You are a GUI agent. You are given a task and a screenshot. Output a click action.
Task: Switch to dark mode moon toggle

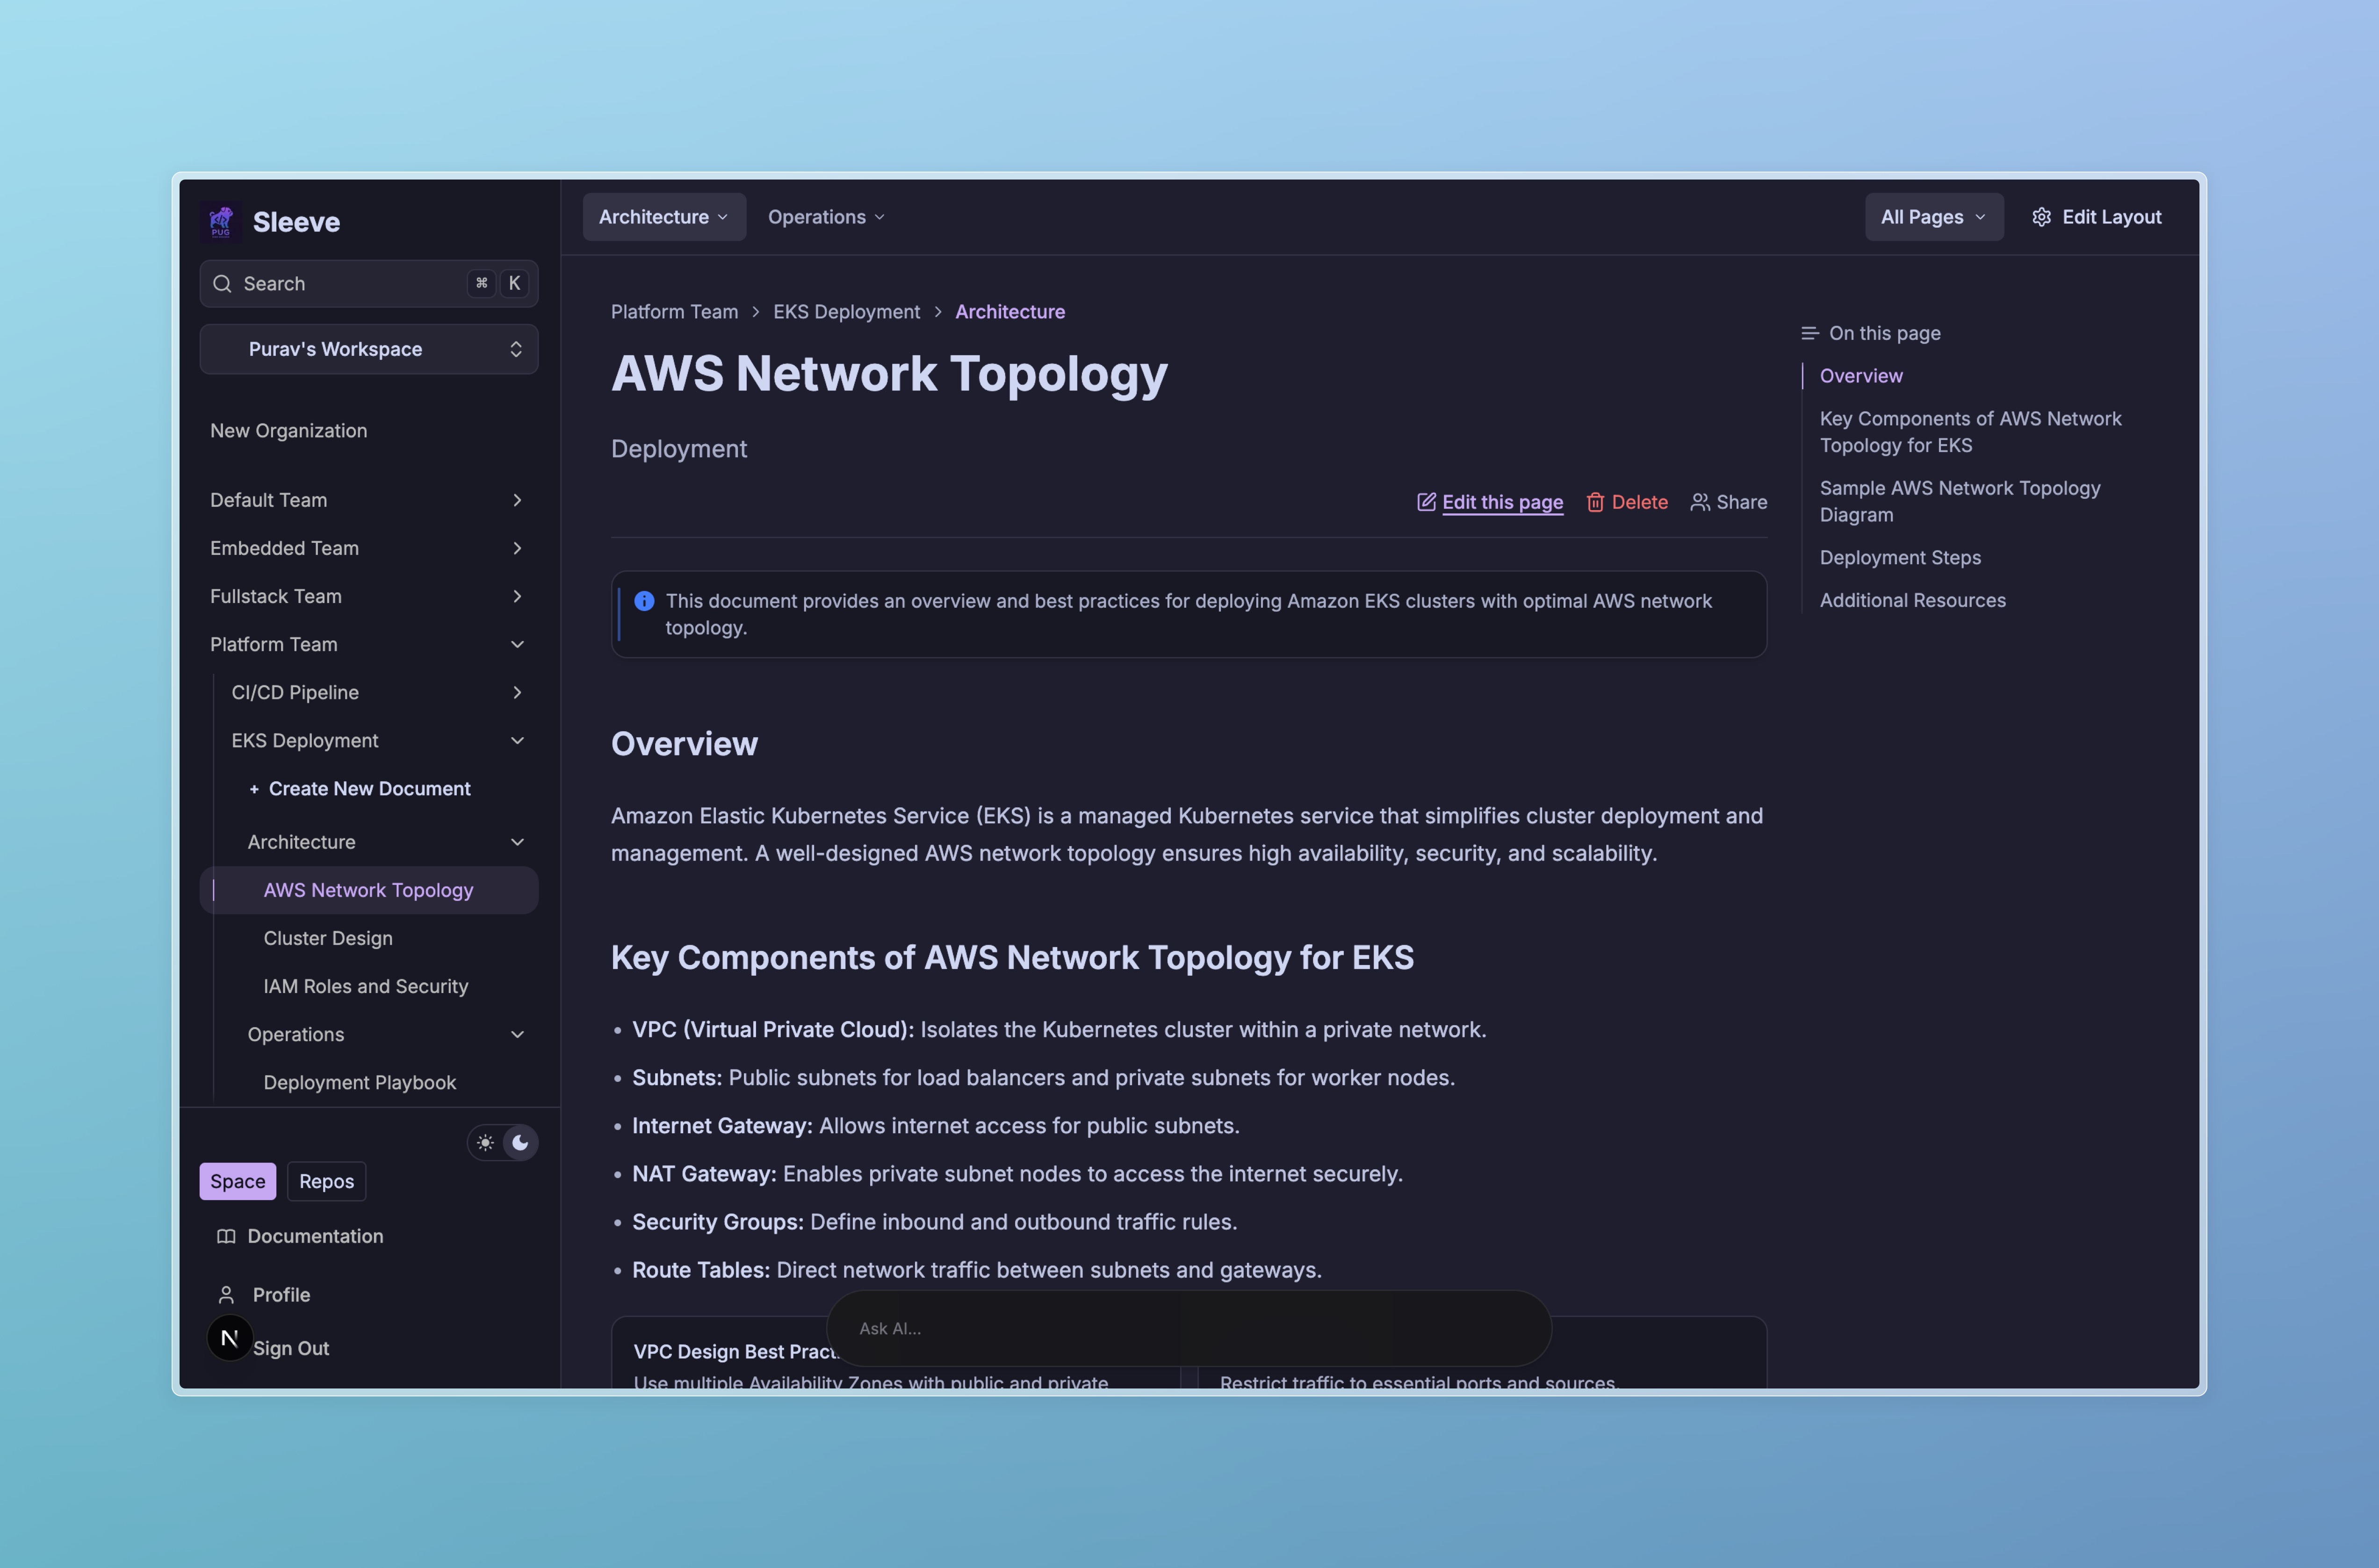520,1143
